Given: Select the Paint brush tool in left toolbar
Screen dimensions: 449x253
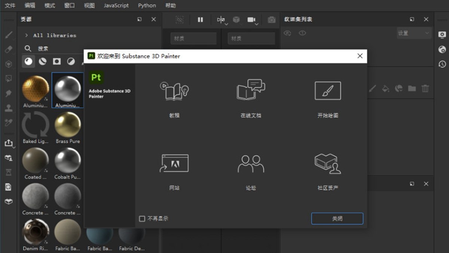Looking at the screenshot, I should (9, 35).
